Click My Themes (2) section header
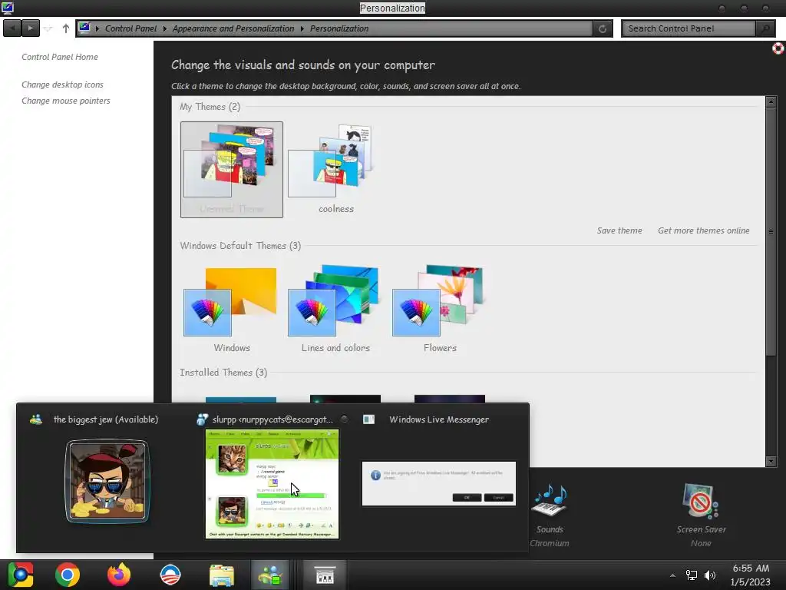Viewport: 786px width, 590px height. coord(210,106)
